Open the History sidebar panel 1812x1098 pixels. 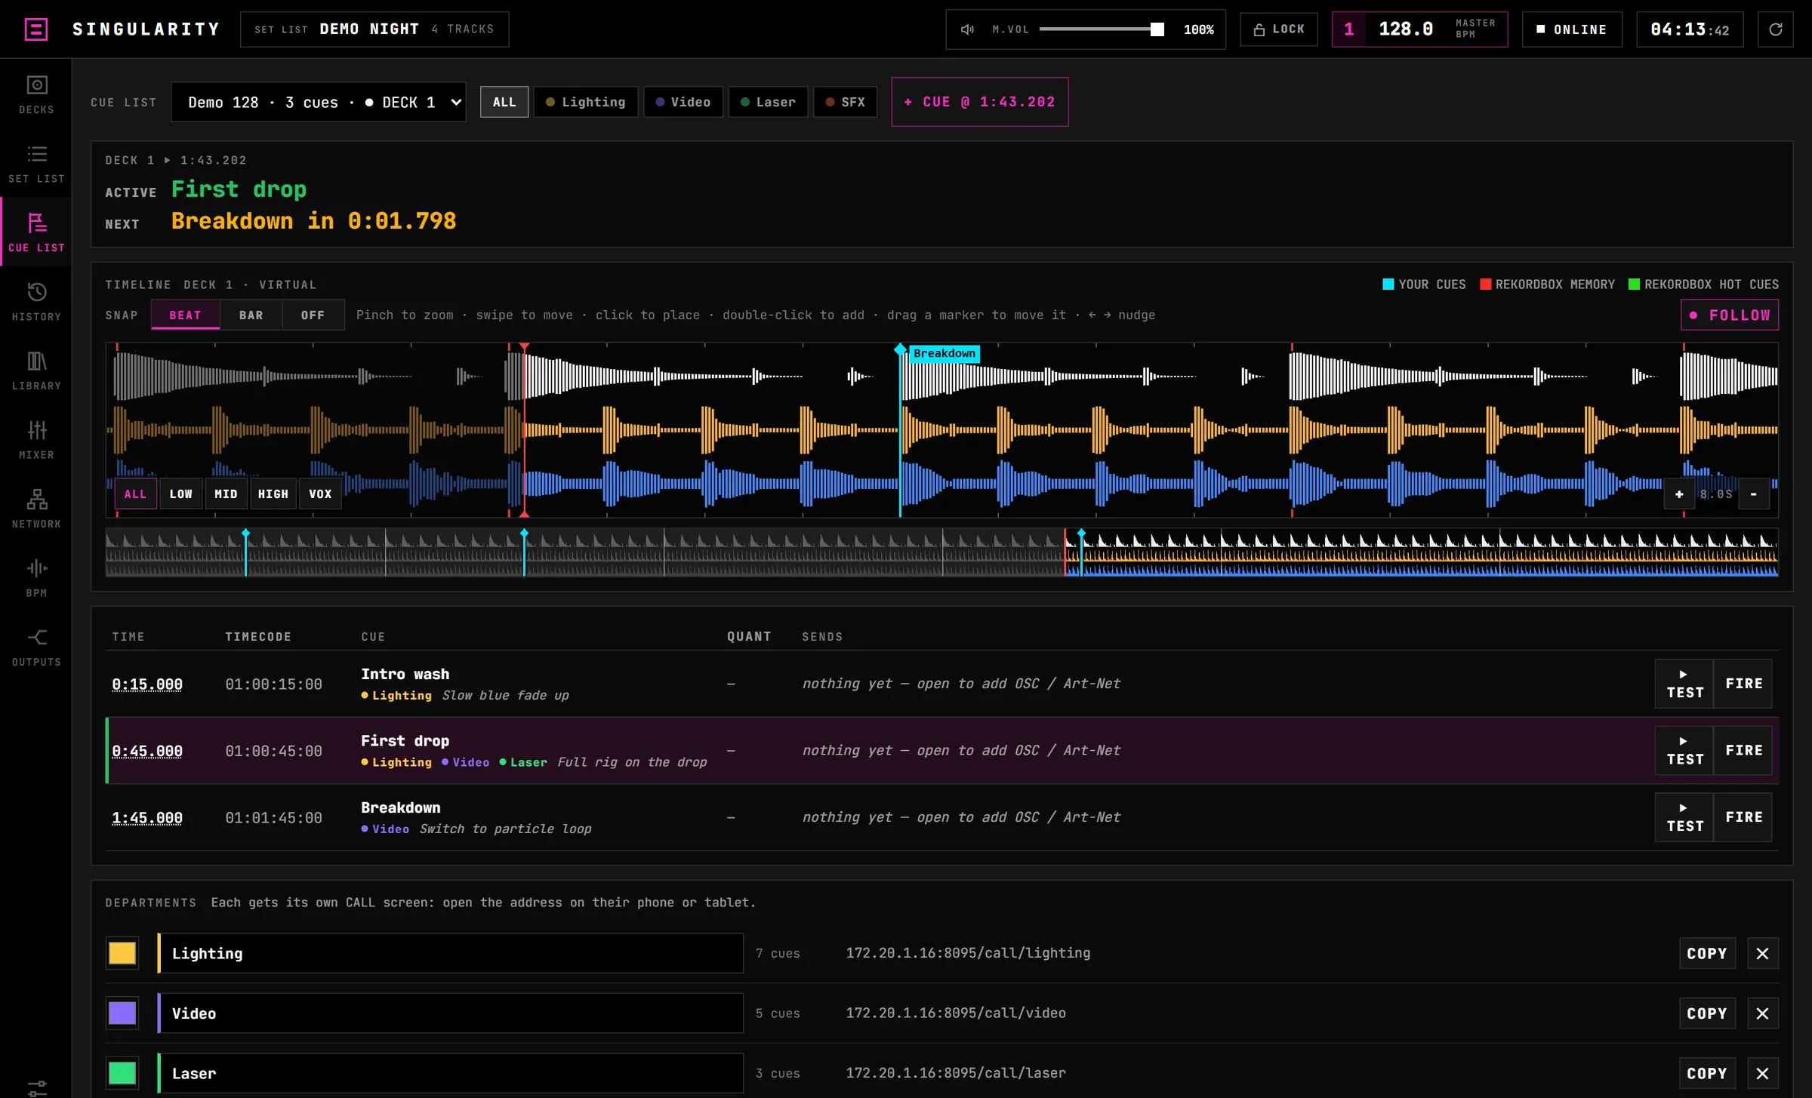(x=36, y=302)
